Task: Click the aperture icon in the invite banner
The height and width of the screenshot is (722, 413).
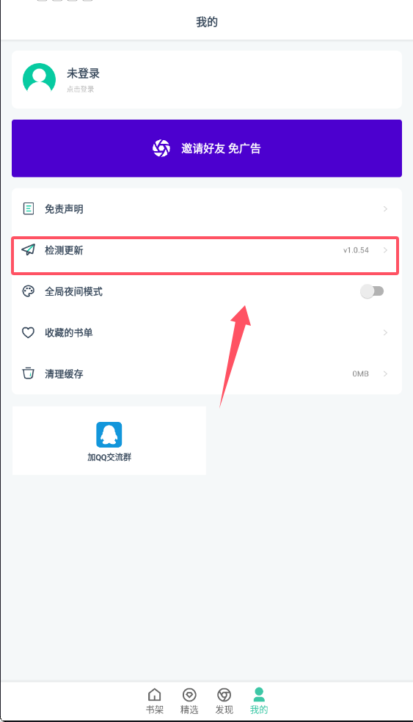Action: tap(161, 148)
